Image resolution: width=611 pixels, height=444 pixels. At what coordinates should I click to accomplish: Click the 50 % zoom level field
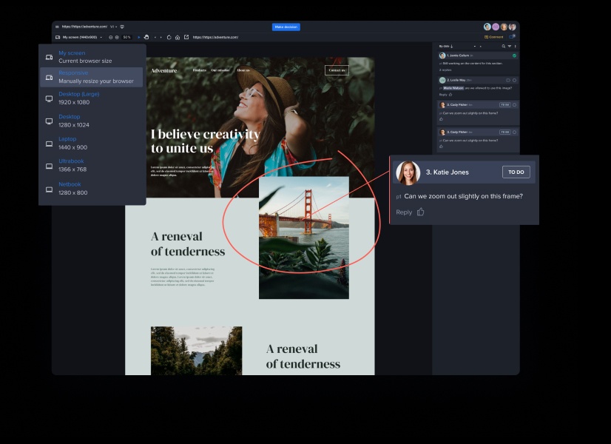pyautogui.click(x=126, y=38)
